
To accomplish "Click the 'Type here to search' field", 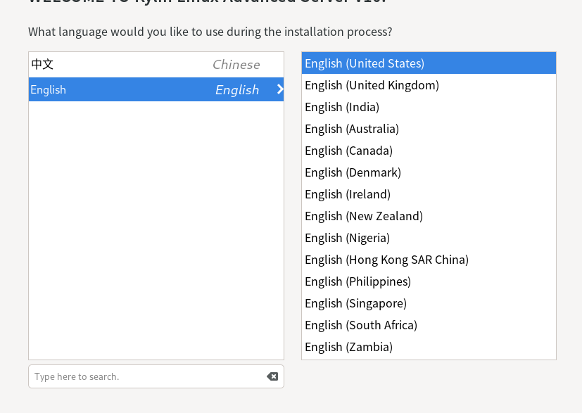I will point(156,376).
